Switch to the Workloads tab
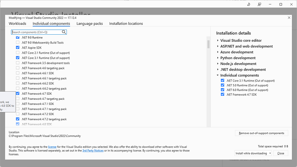The width and height of the screenshot is (297, 167). 17,23
